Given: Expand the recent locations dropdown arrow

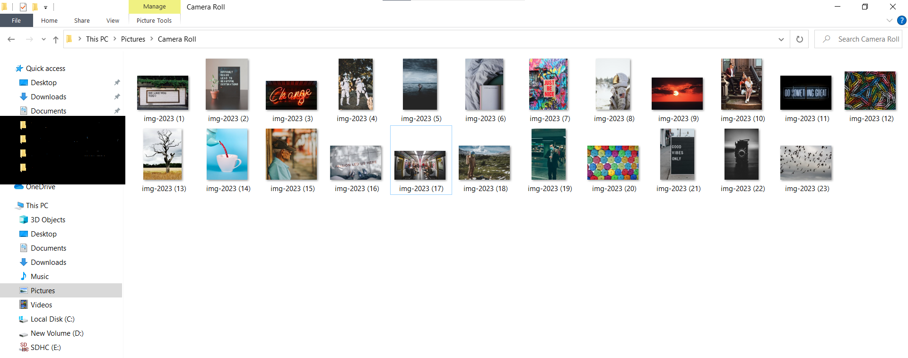Looking at the screenshot, I should [44, 39].
